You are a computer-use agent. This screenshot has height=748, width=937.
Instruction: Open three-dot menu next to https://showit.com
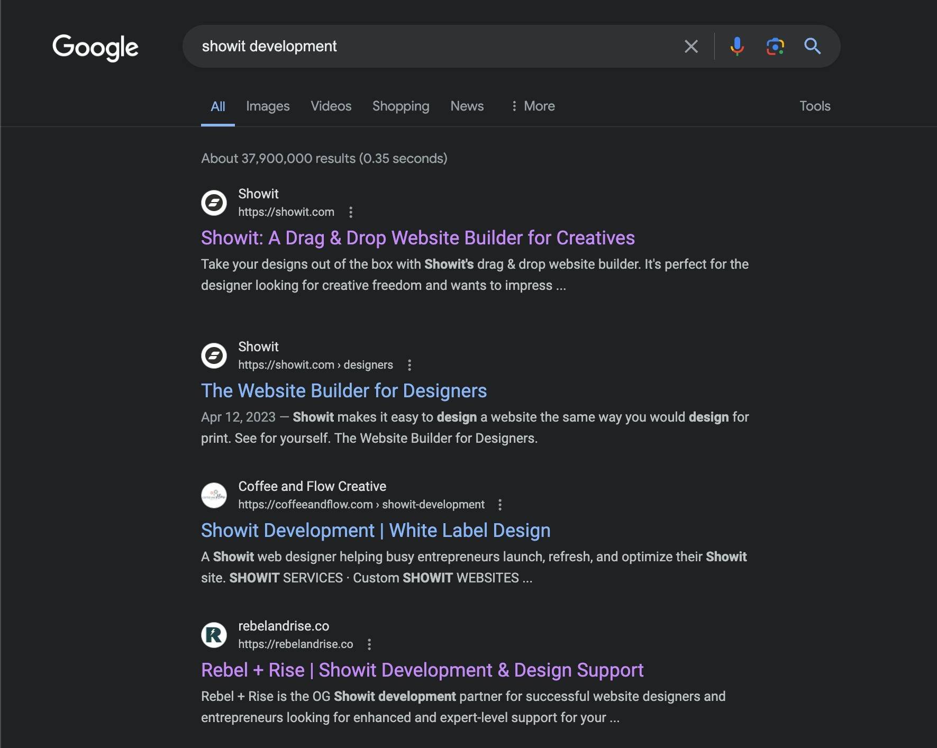click(351, 212)
